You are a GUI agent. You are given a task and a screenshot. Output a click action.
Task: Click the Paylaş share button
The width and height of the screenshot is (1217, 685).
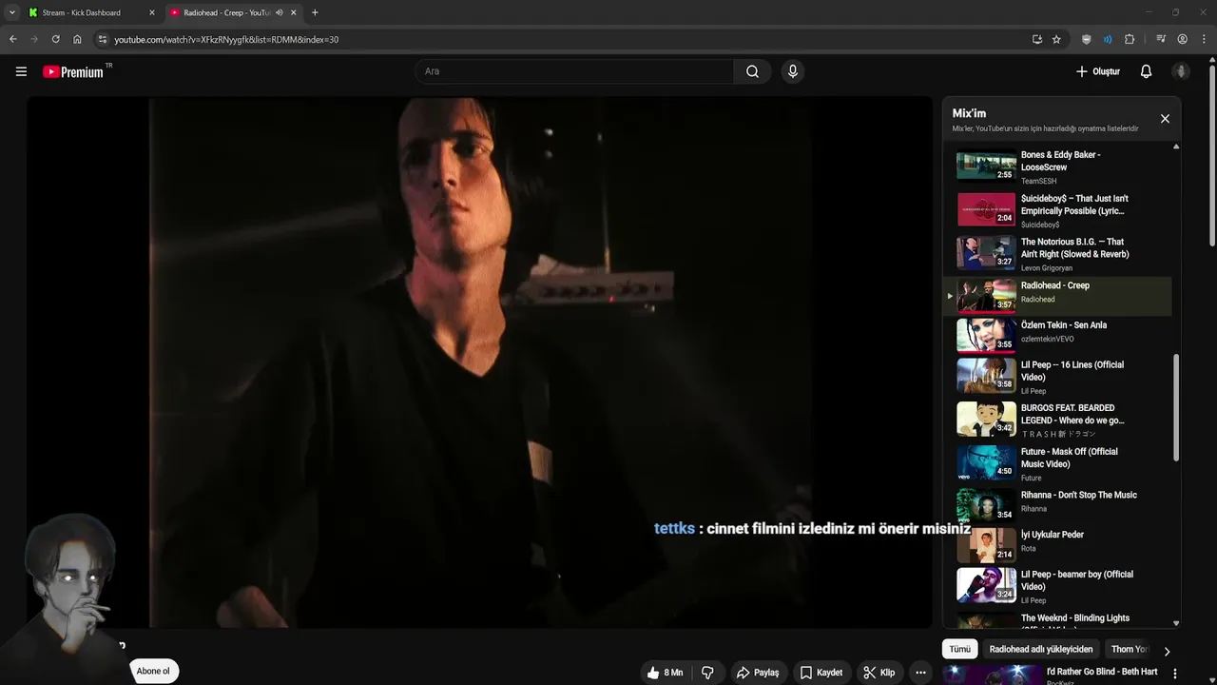point(758,673)
